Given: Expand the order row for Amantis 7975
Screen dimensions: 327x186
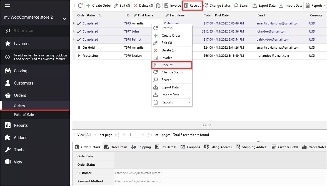Looking at the screenshot, I should (74, 24).
